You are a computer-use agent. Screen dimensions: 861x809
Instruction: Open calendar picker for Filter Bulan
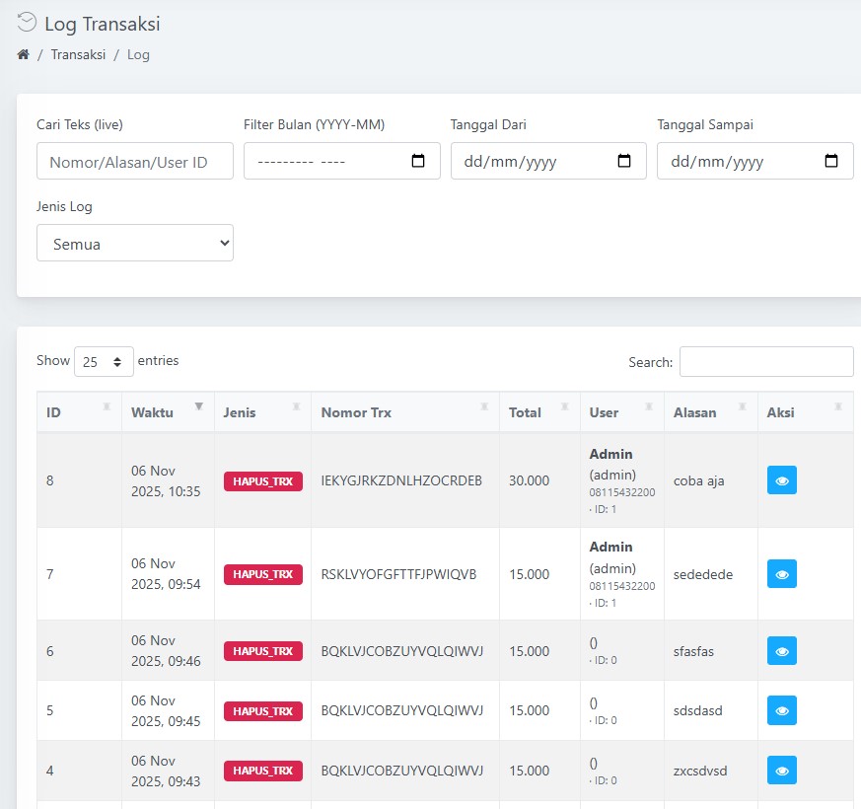(418, 162)
